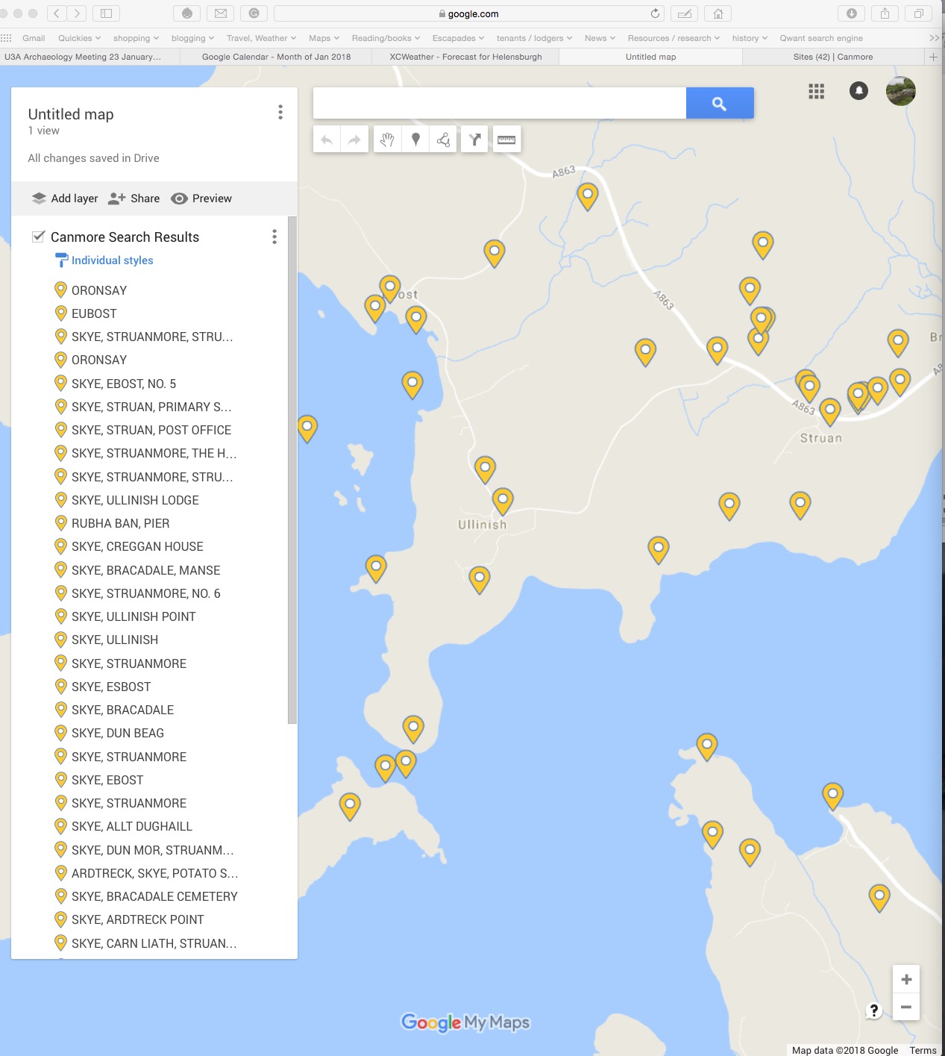Click the Safari address bar google.com

pos(468,13)
